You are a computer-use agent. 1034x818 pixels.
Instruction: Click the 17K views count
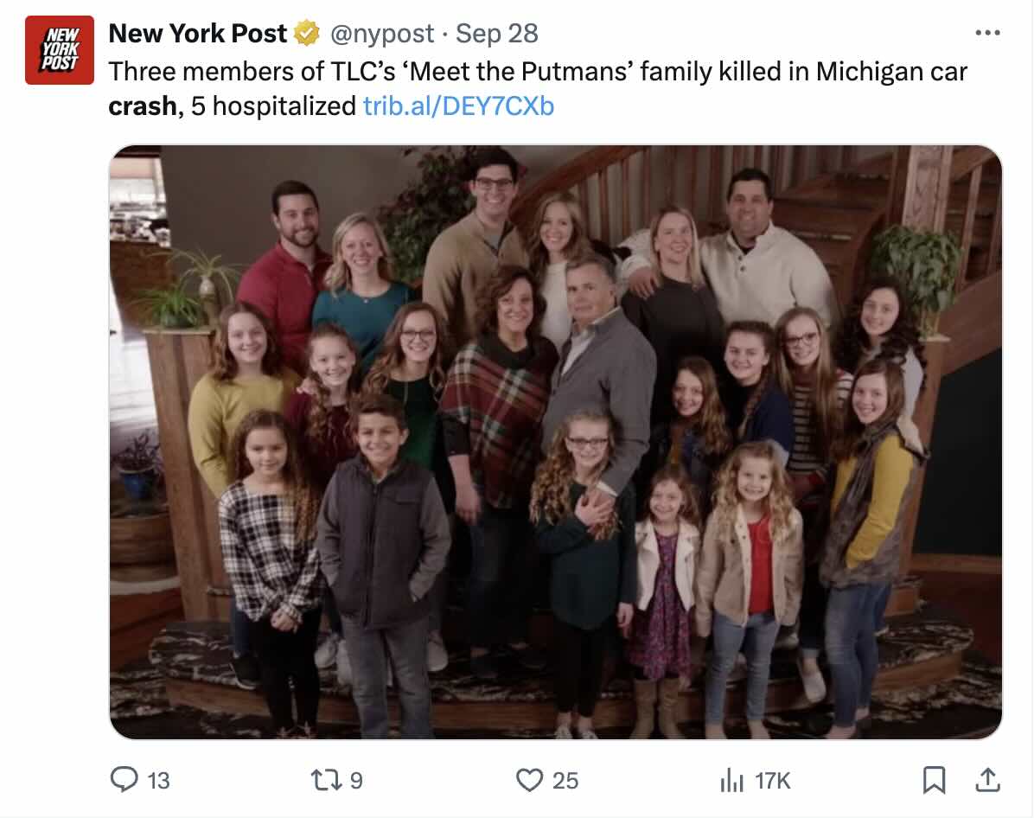pyautogui.click(x=772, y=781)
